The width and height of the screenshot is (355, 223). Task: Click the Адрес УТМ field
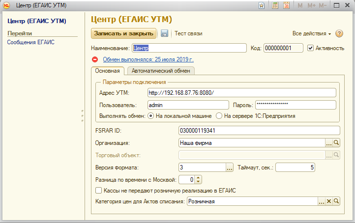pos(241,93)
